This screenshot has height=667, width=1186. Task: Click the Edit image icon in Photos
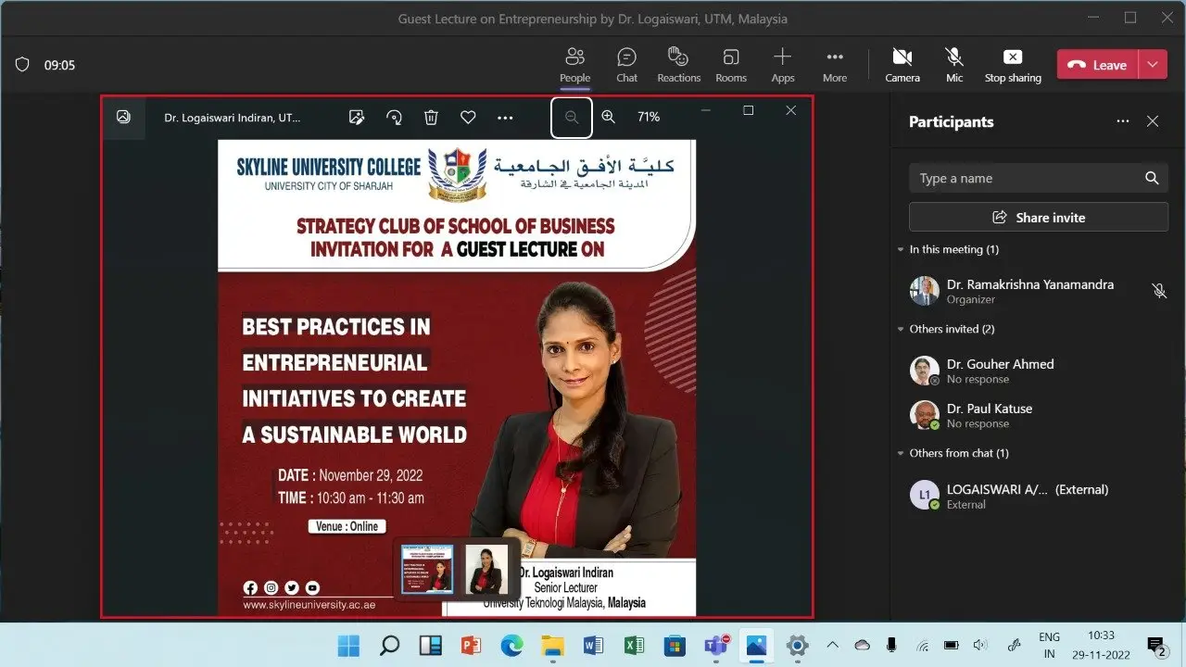(357, 117)
